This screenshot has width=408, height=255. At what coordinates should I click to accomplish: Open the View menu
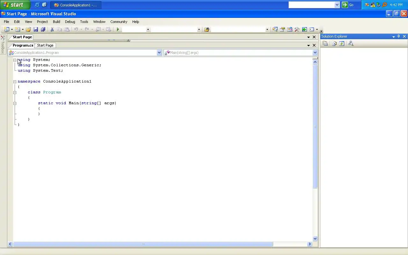pos(28,22)
